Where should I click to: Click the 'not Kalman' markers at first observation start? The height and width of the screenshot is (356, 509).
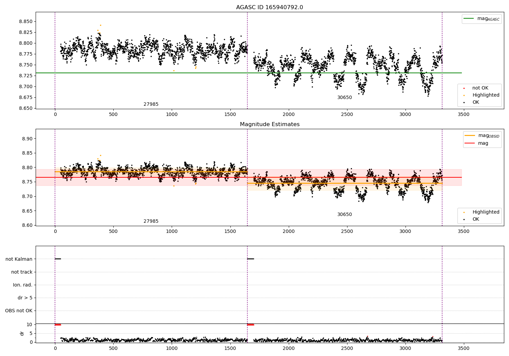coord(58,259)
